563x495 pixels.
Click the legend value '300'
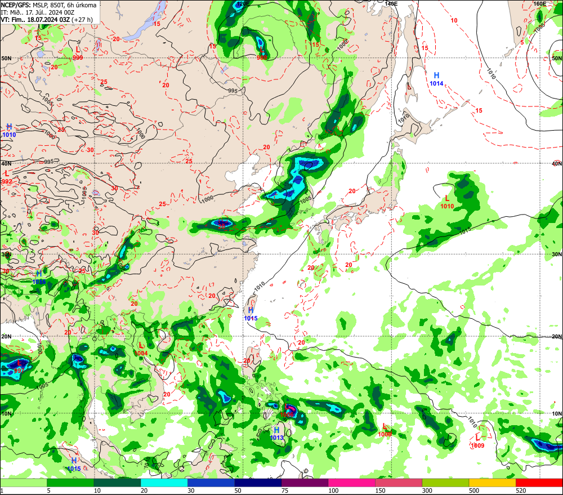point(427,490)
